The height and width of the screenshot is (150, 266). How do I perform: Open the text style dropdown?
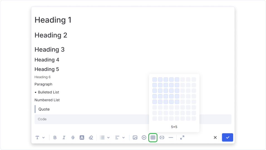click(x=40, y=138)
